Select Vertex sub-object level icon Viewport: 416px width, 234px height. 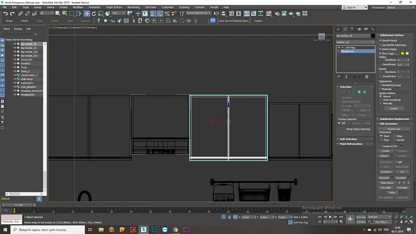click(344, 92)
